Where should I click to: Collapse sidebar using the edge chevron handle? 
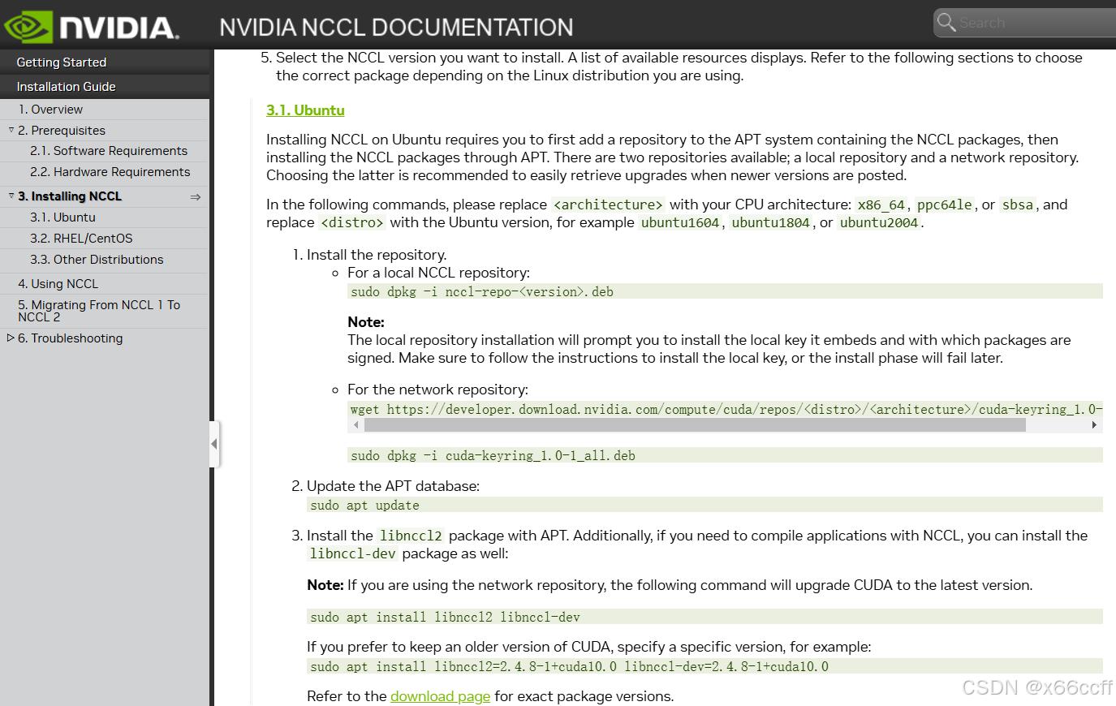pos(214,444)
